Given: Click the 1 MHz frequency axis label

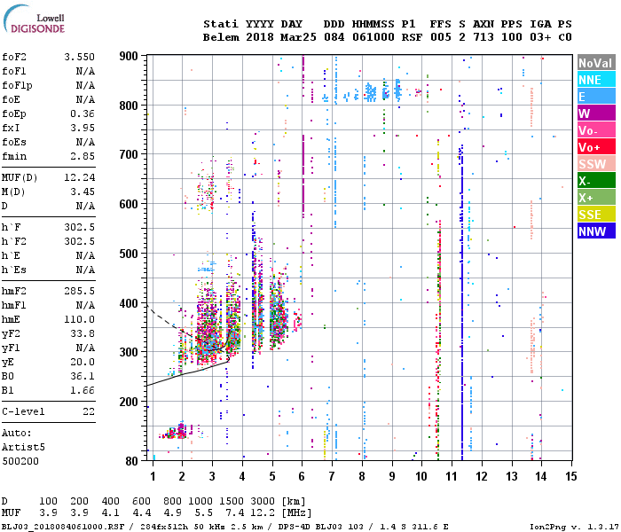Looking at the screenshot, I should (x=153, y=476).
